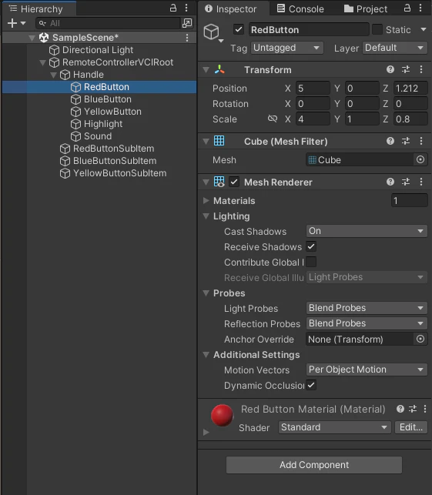
Task: Open the create object plus menu
Action: click(16, 23)
